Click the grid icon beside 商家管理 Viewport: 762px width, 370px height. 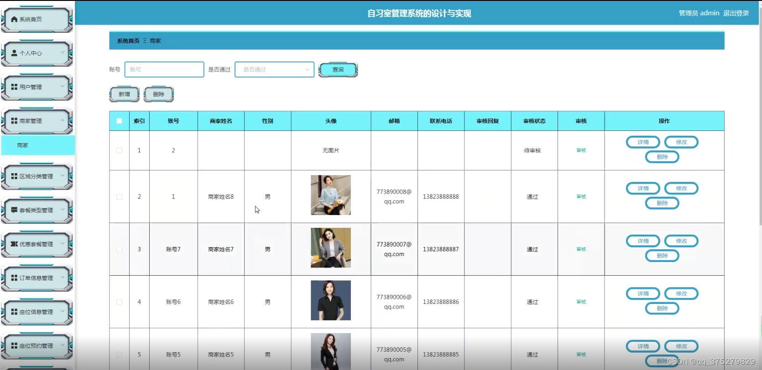pos(14,121)
